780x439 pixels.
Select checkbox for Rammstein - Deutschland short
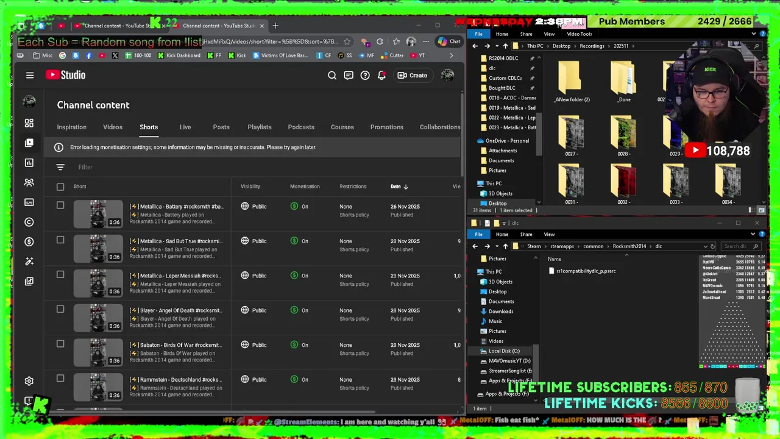[x=60, y=379]
